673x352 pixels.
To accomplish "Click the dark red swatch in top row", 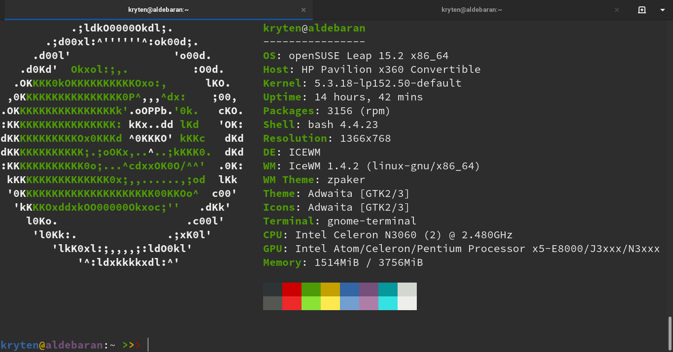I will coord(292,289).
